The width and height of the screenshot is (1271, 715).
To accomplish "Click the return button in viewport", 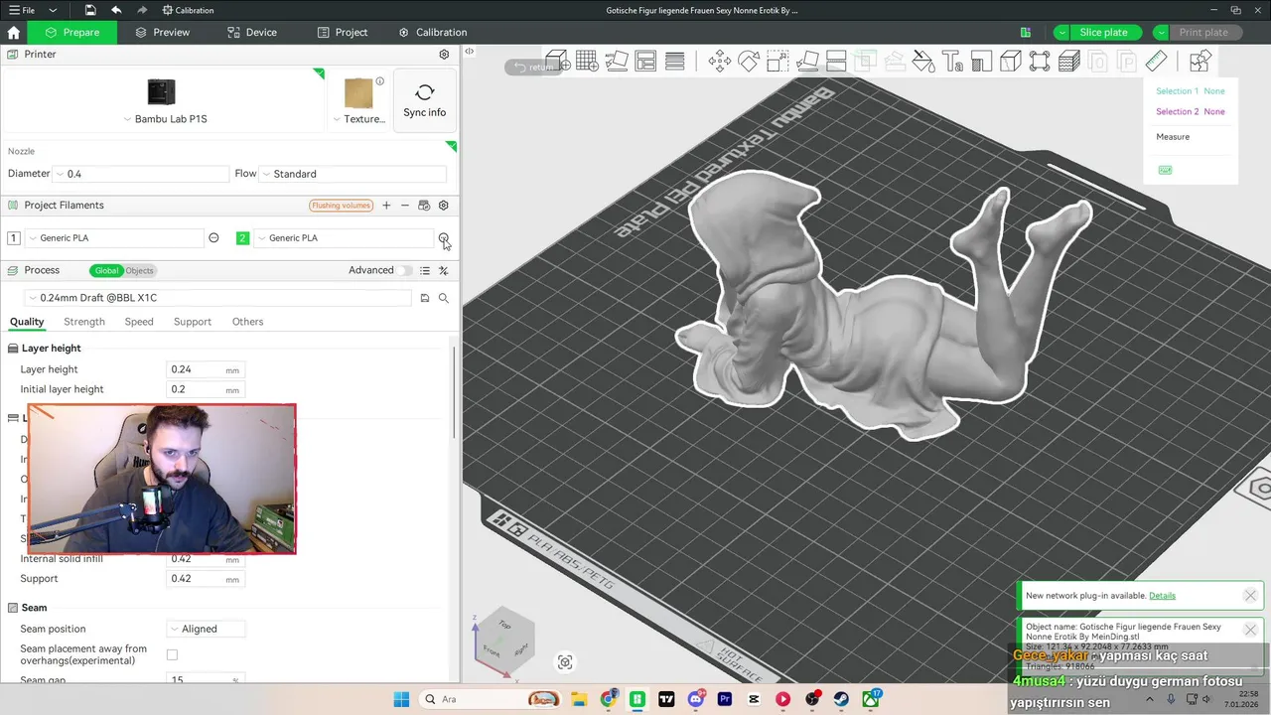I will (x=533, y=68).
